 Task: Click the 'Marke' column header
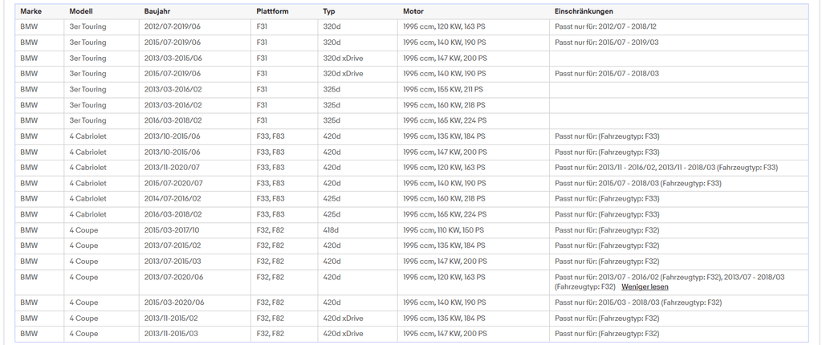pos(31,11)
